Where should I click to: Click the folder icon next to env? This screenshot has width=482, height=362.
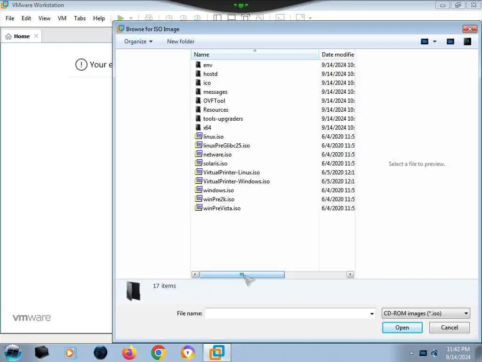(198, 65)
